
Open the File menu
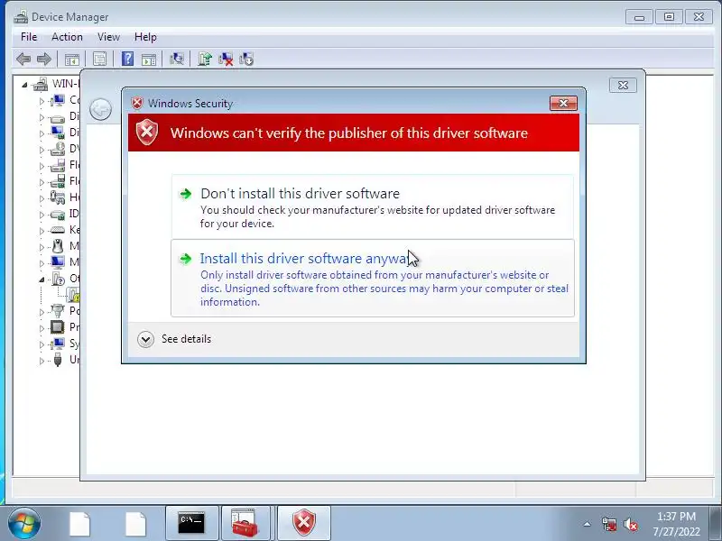point(29,37)
